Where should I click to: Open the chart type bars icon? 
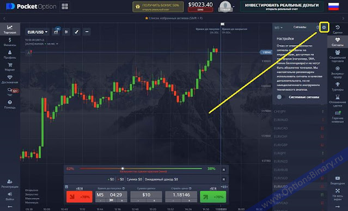click(56, 32)
